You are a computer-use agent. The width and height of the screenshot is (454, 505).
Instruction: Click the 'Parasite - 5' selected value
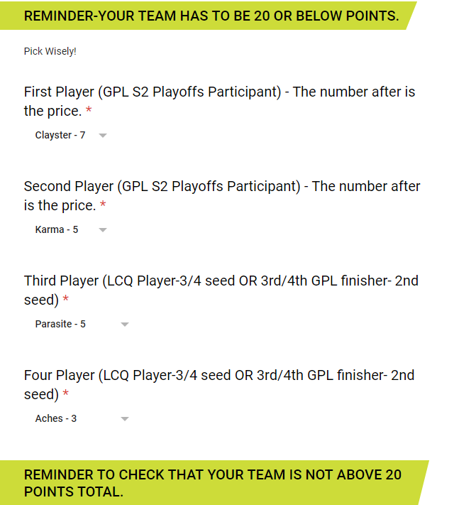click(x=60, y=324)
